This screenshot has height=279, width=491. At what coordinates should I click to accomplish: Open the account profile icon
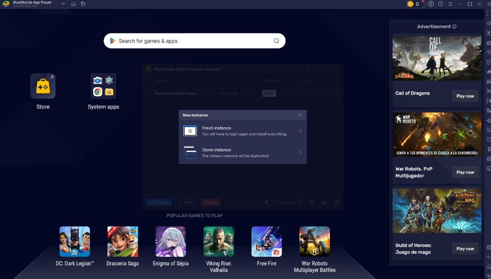point(431,4)
